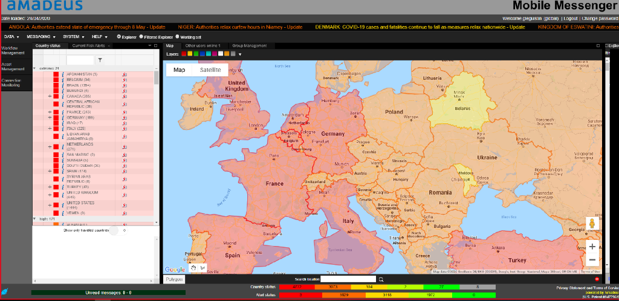Toggle Show only traveled countries switch
619x301 pixels.
click(115, 230)
